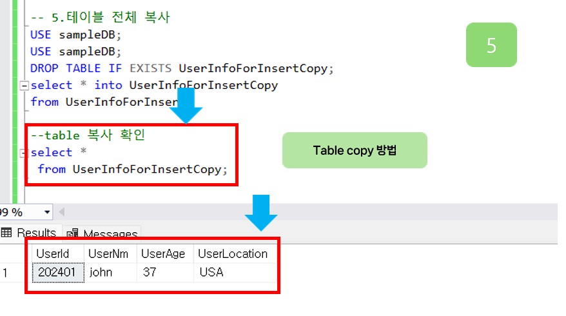The width and height of the screenshot is (566, 316).
Task: Select the UserNm column header
Action: 110,254
